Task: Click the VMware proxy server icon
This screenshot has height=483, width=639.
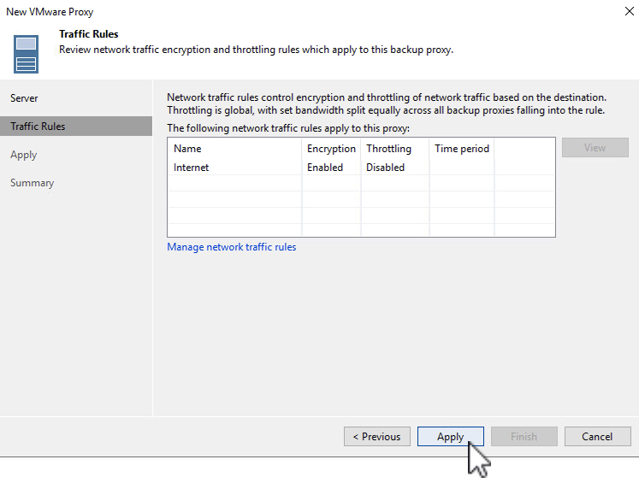Action: pos(27,53)
